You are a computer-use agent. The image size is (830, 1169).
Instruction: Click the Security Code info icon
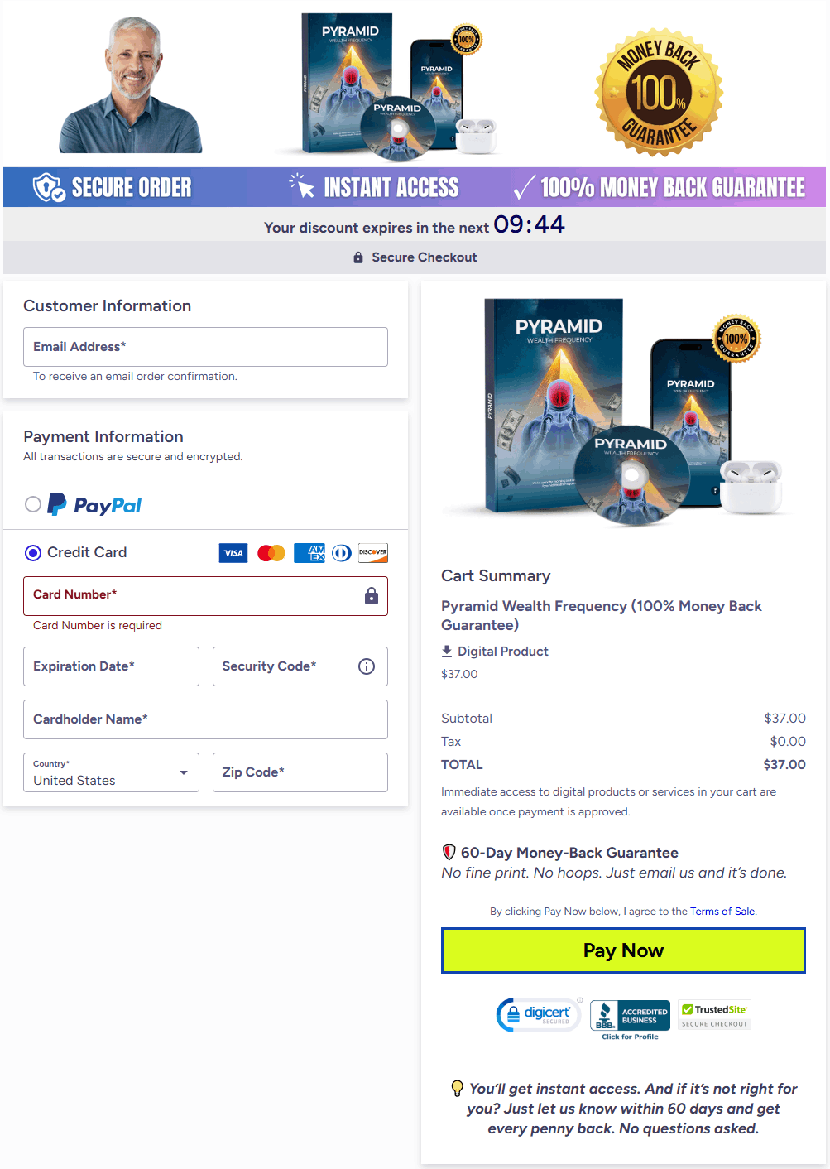(367, 666)
